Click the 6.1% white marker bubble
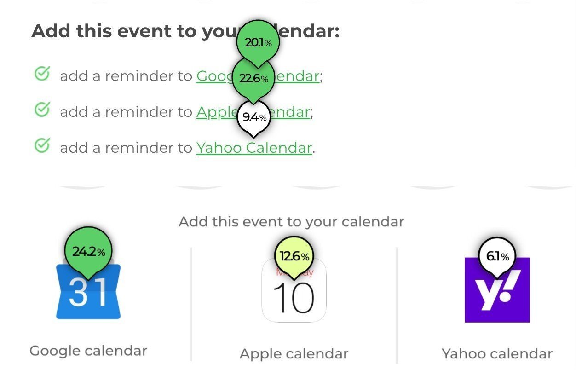 click(x=497, y=256)
